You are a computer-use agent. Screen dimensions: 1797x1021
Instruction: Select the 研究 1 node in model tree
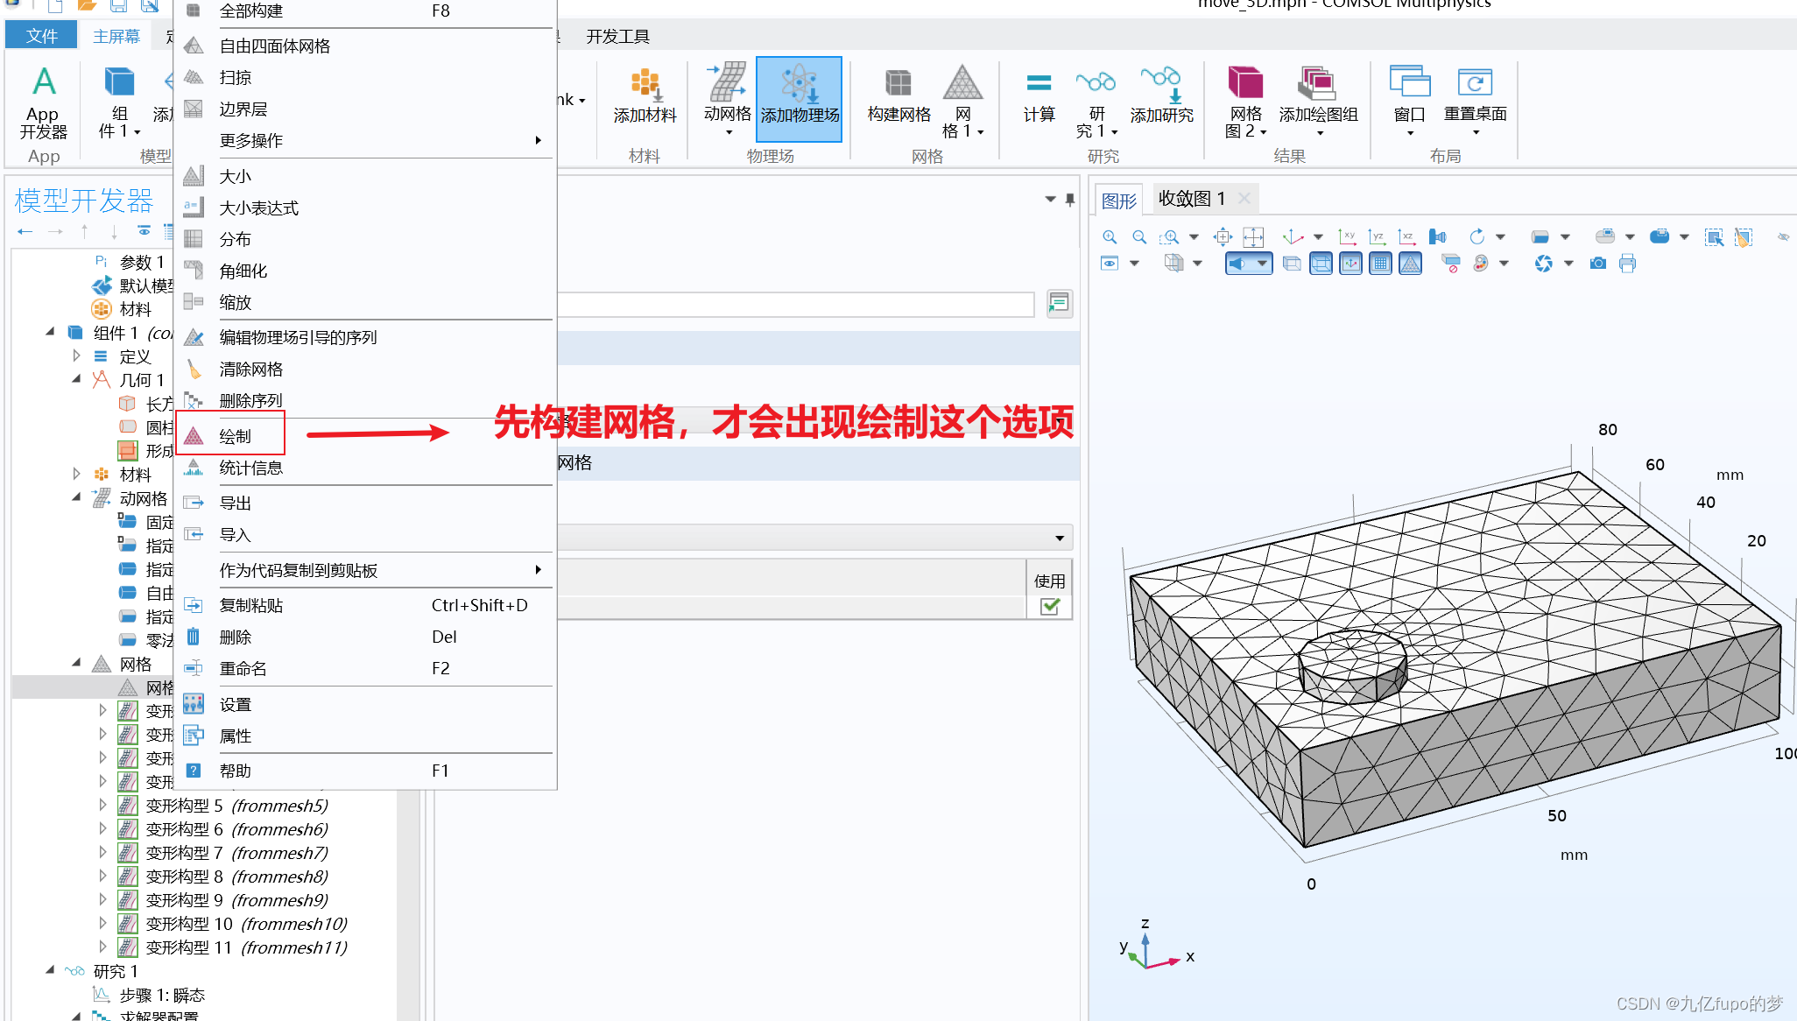(115, 971)
